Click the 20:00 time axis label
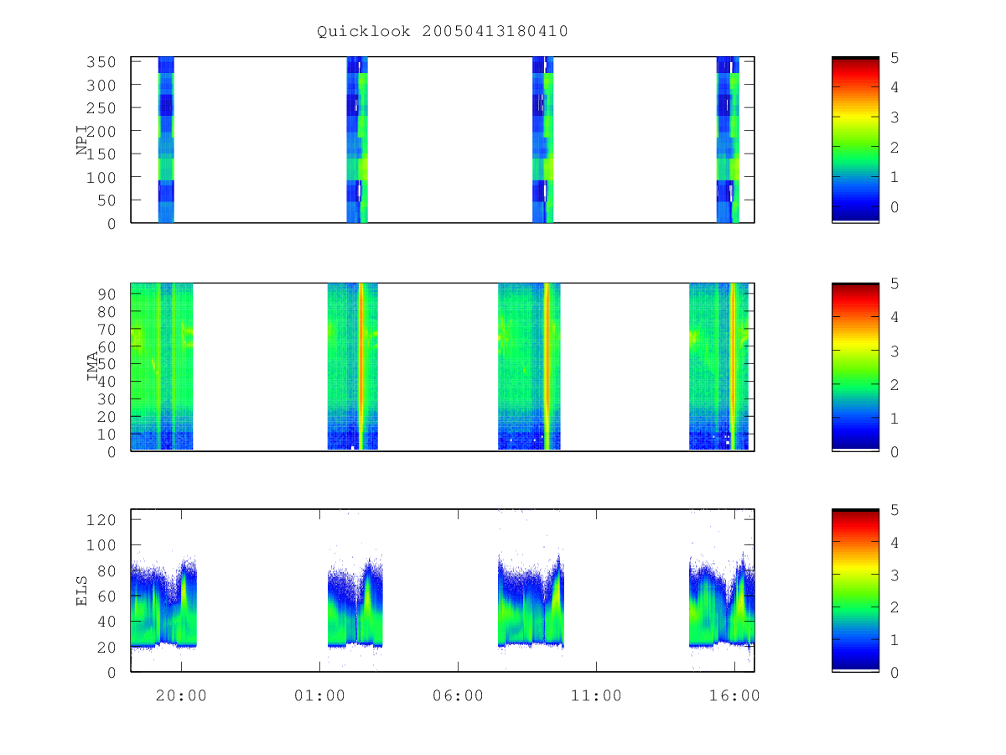Image resolution: width=1006 pixels, height=755 pixels. (181, 695)
